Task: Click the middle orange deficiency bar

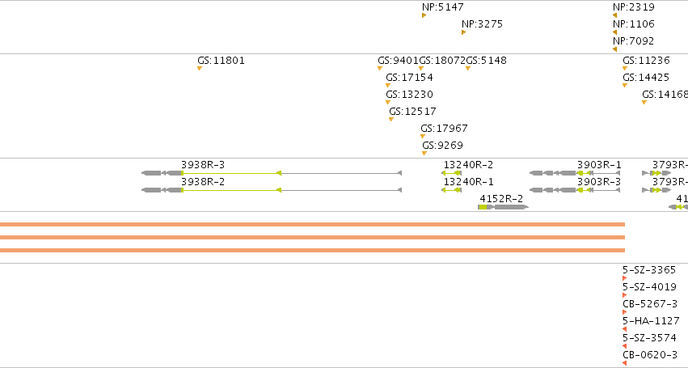Action: click(312, 238)
